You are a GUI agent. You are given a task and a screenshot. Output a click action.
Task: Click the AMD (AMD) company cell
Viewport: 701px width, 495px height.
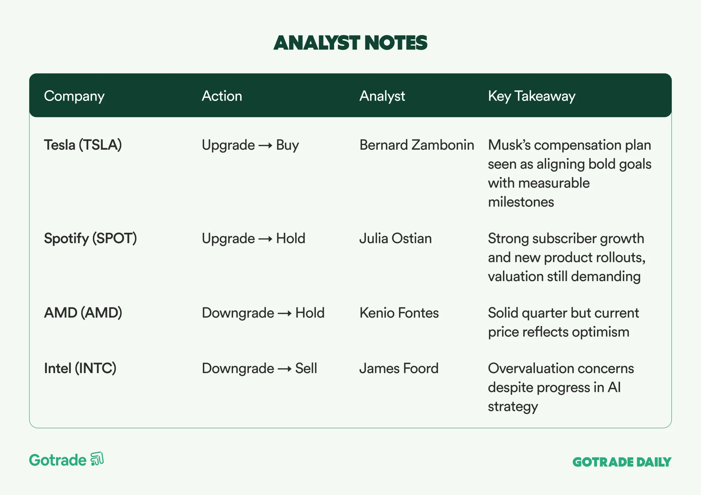pos(83,313)
